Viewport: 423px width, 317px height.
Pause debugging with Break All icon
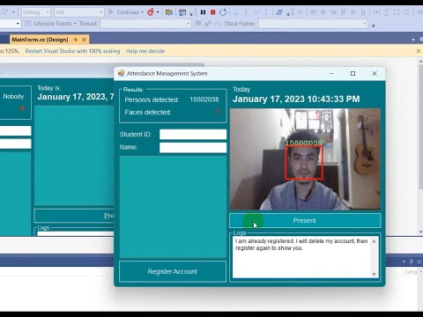click(203, 12)
